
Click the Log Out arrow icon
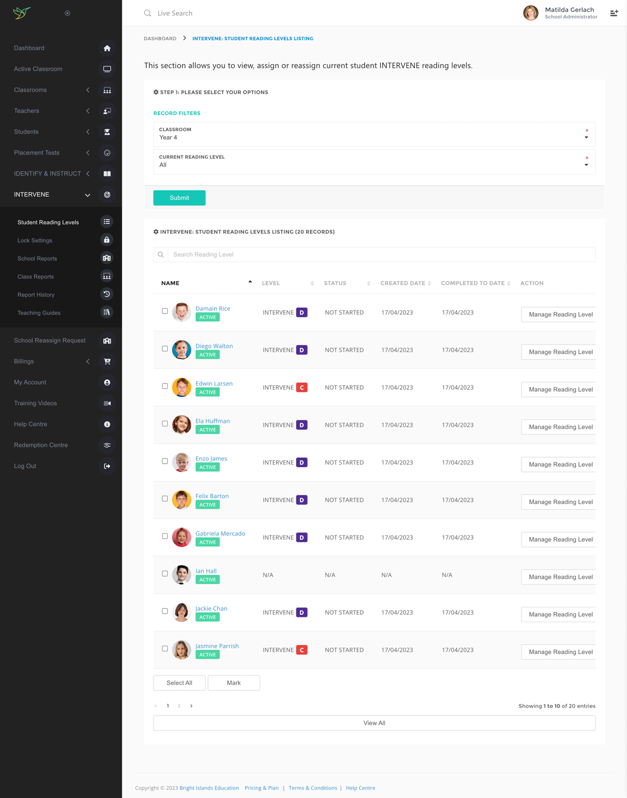107,466
